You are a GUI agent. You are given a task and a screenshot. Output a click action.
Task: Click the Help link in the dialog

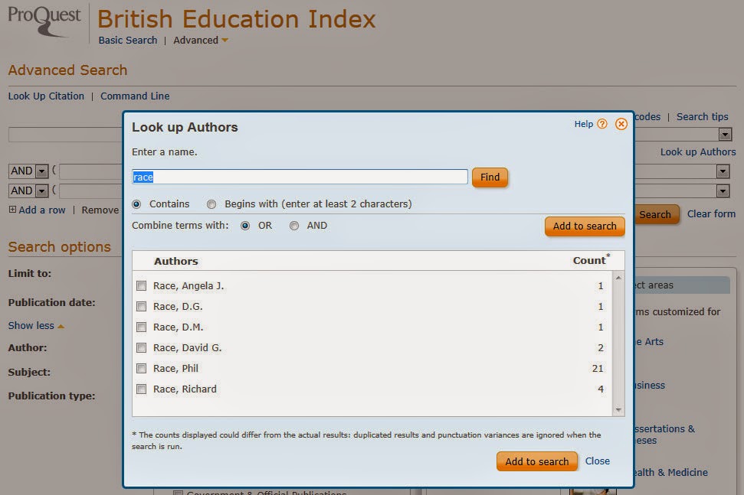(584, 124)
